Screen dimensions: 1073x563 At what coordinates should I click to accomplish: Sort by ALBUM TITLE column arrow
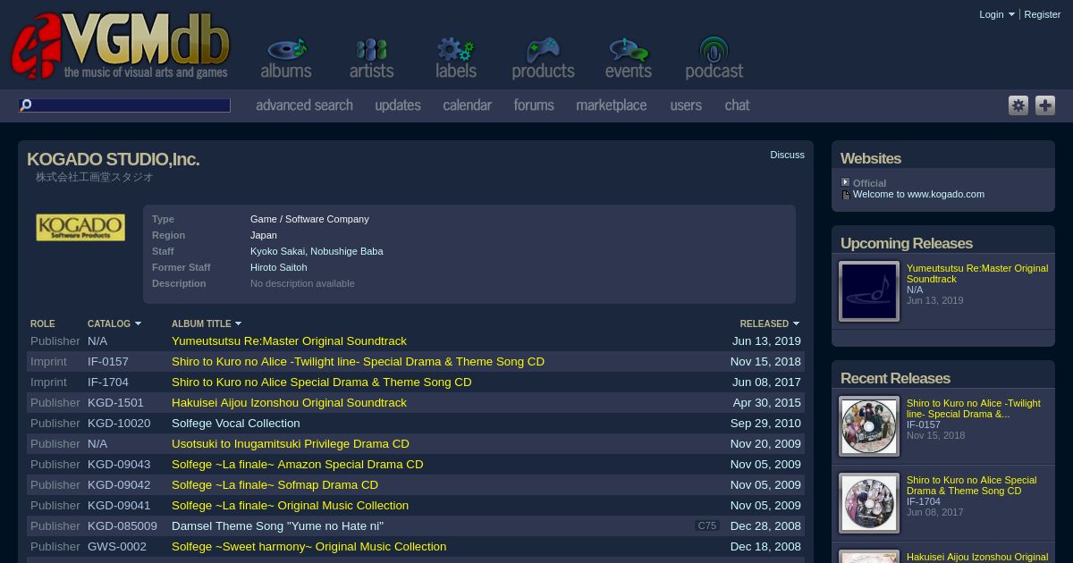point(238,324)
